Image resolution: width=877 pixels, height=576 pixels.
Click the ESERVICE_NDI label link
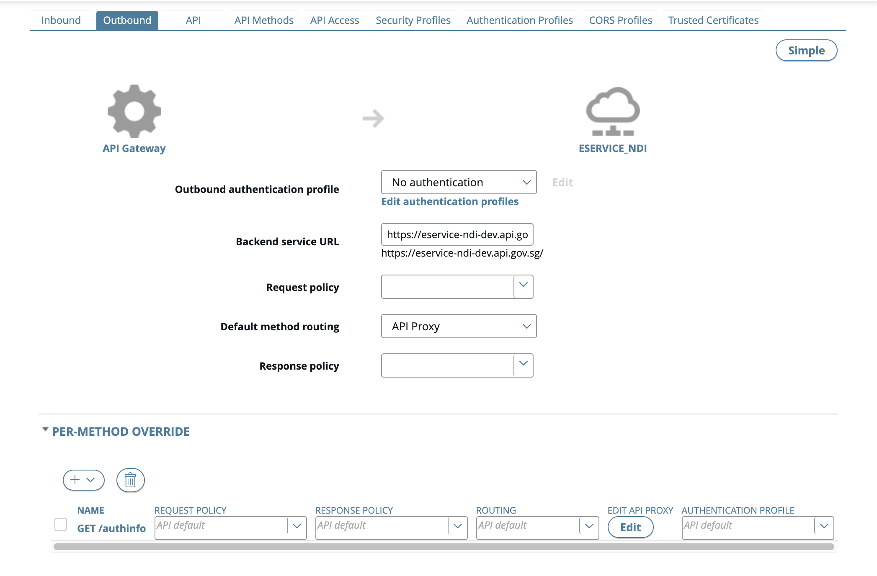613,148
